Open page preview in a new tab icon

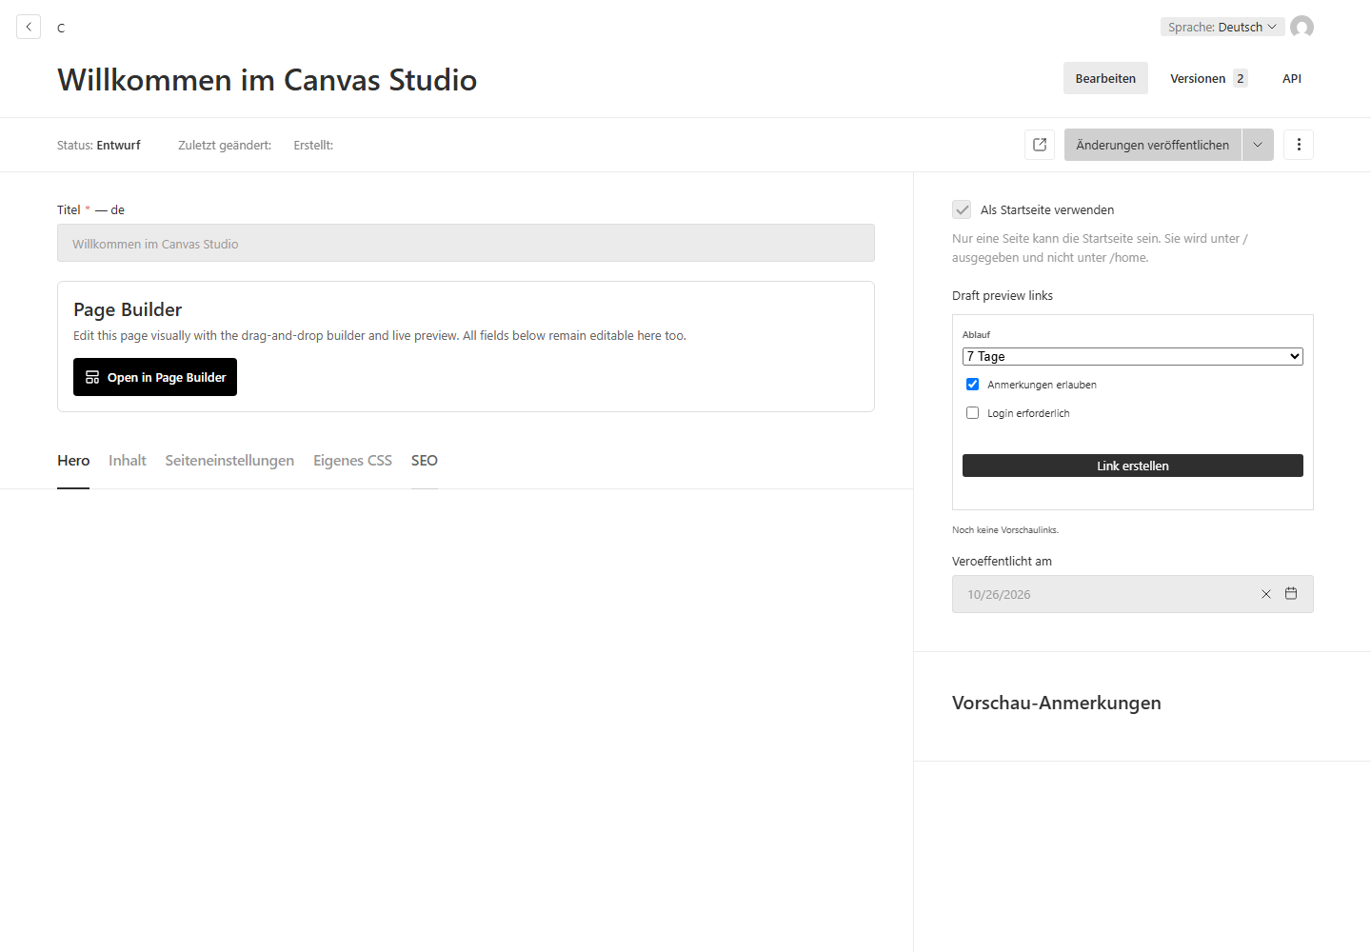coord(1040,145)
